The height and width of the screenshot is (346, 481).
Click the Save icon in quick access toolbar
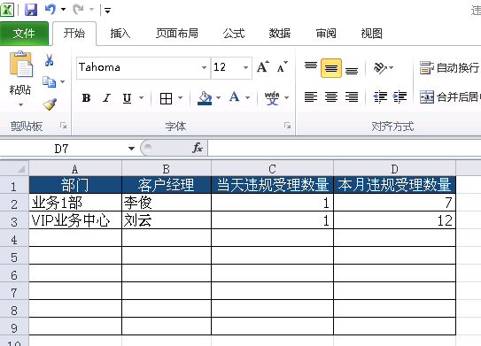coord(31,10)
